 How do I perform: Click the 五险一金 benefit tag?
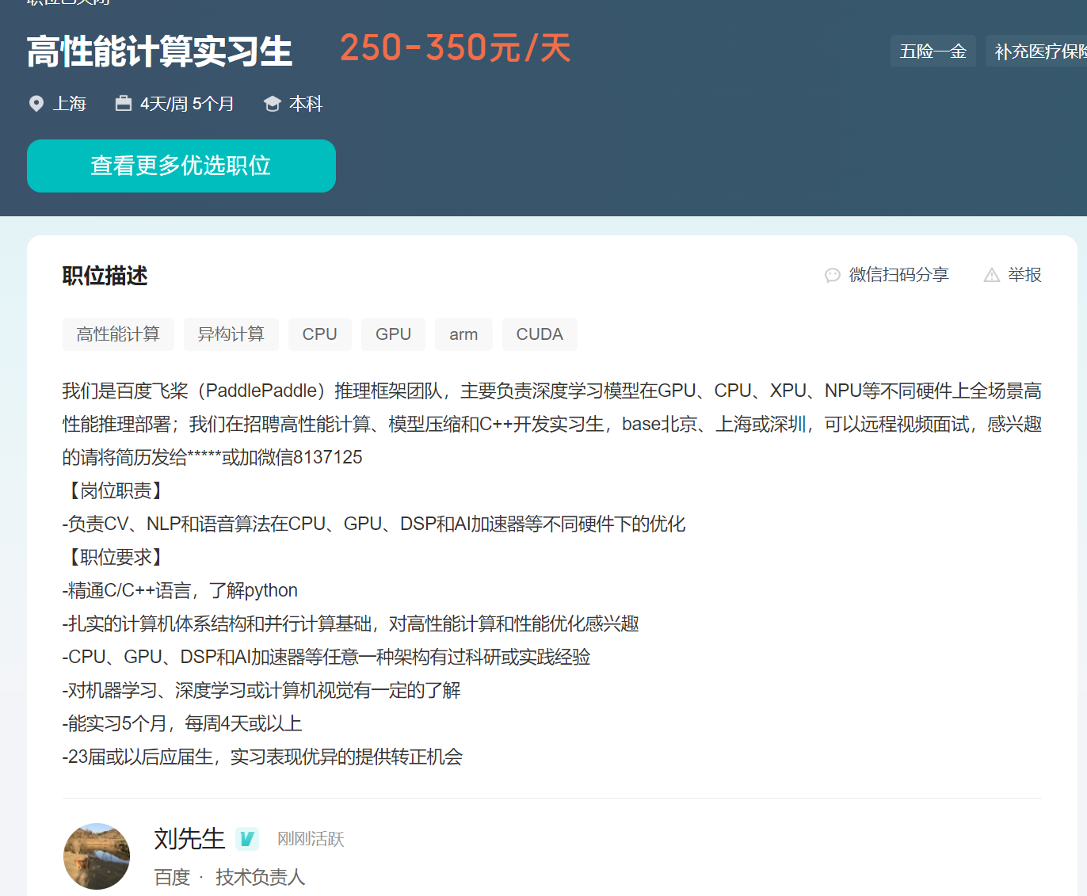(x=933, y=51)
